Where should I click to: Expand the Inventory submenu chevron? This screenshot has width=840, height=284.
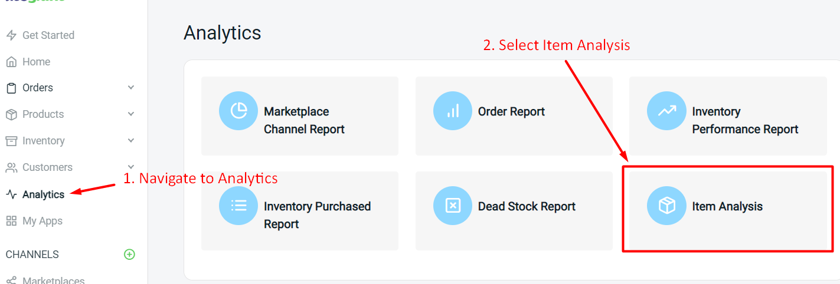pos(131,141)
